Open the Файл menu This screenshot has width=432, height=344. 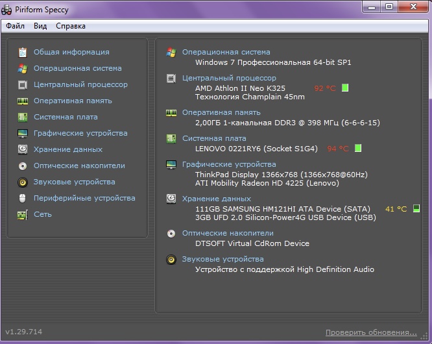(16, 26)
